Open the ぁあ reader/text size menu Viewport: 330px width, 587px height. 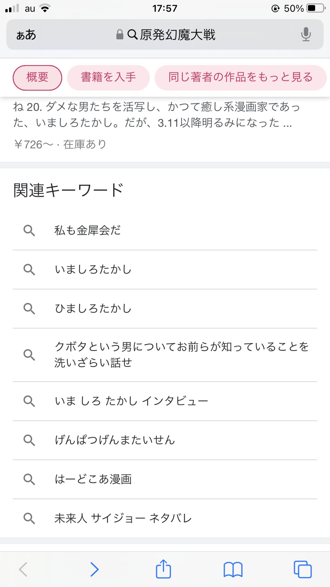(26, 35)
